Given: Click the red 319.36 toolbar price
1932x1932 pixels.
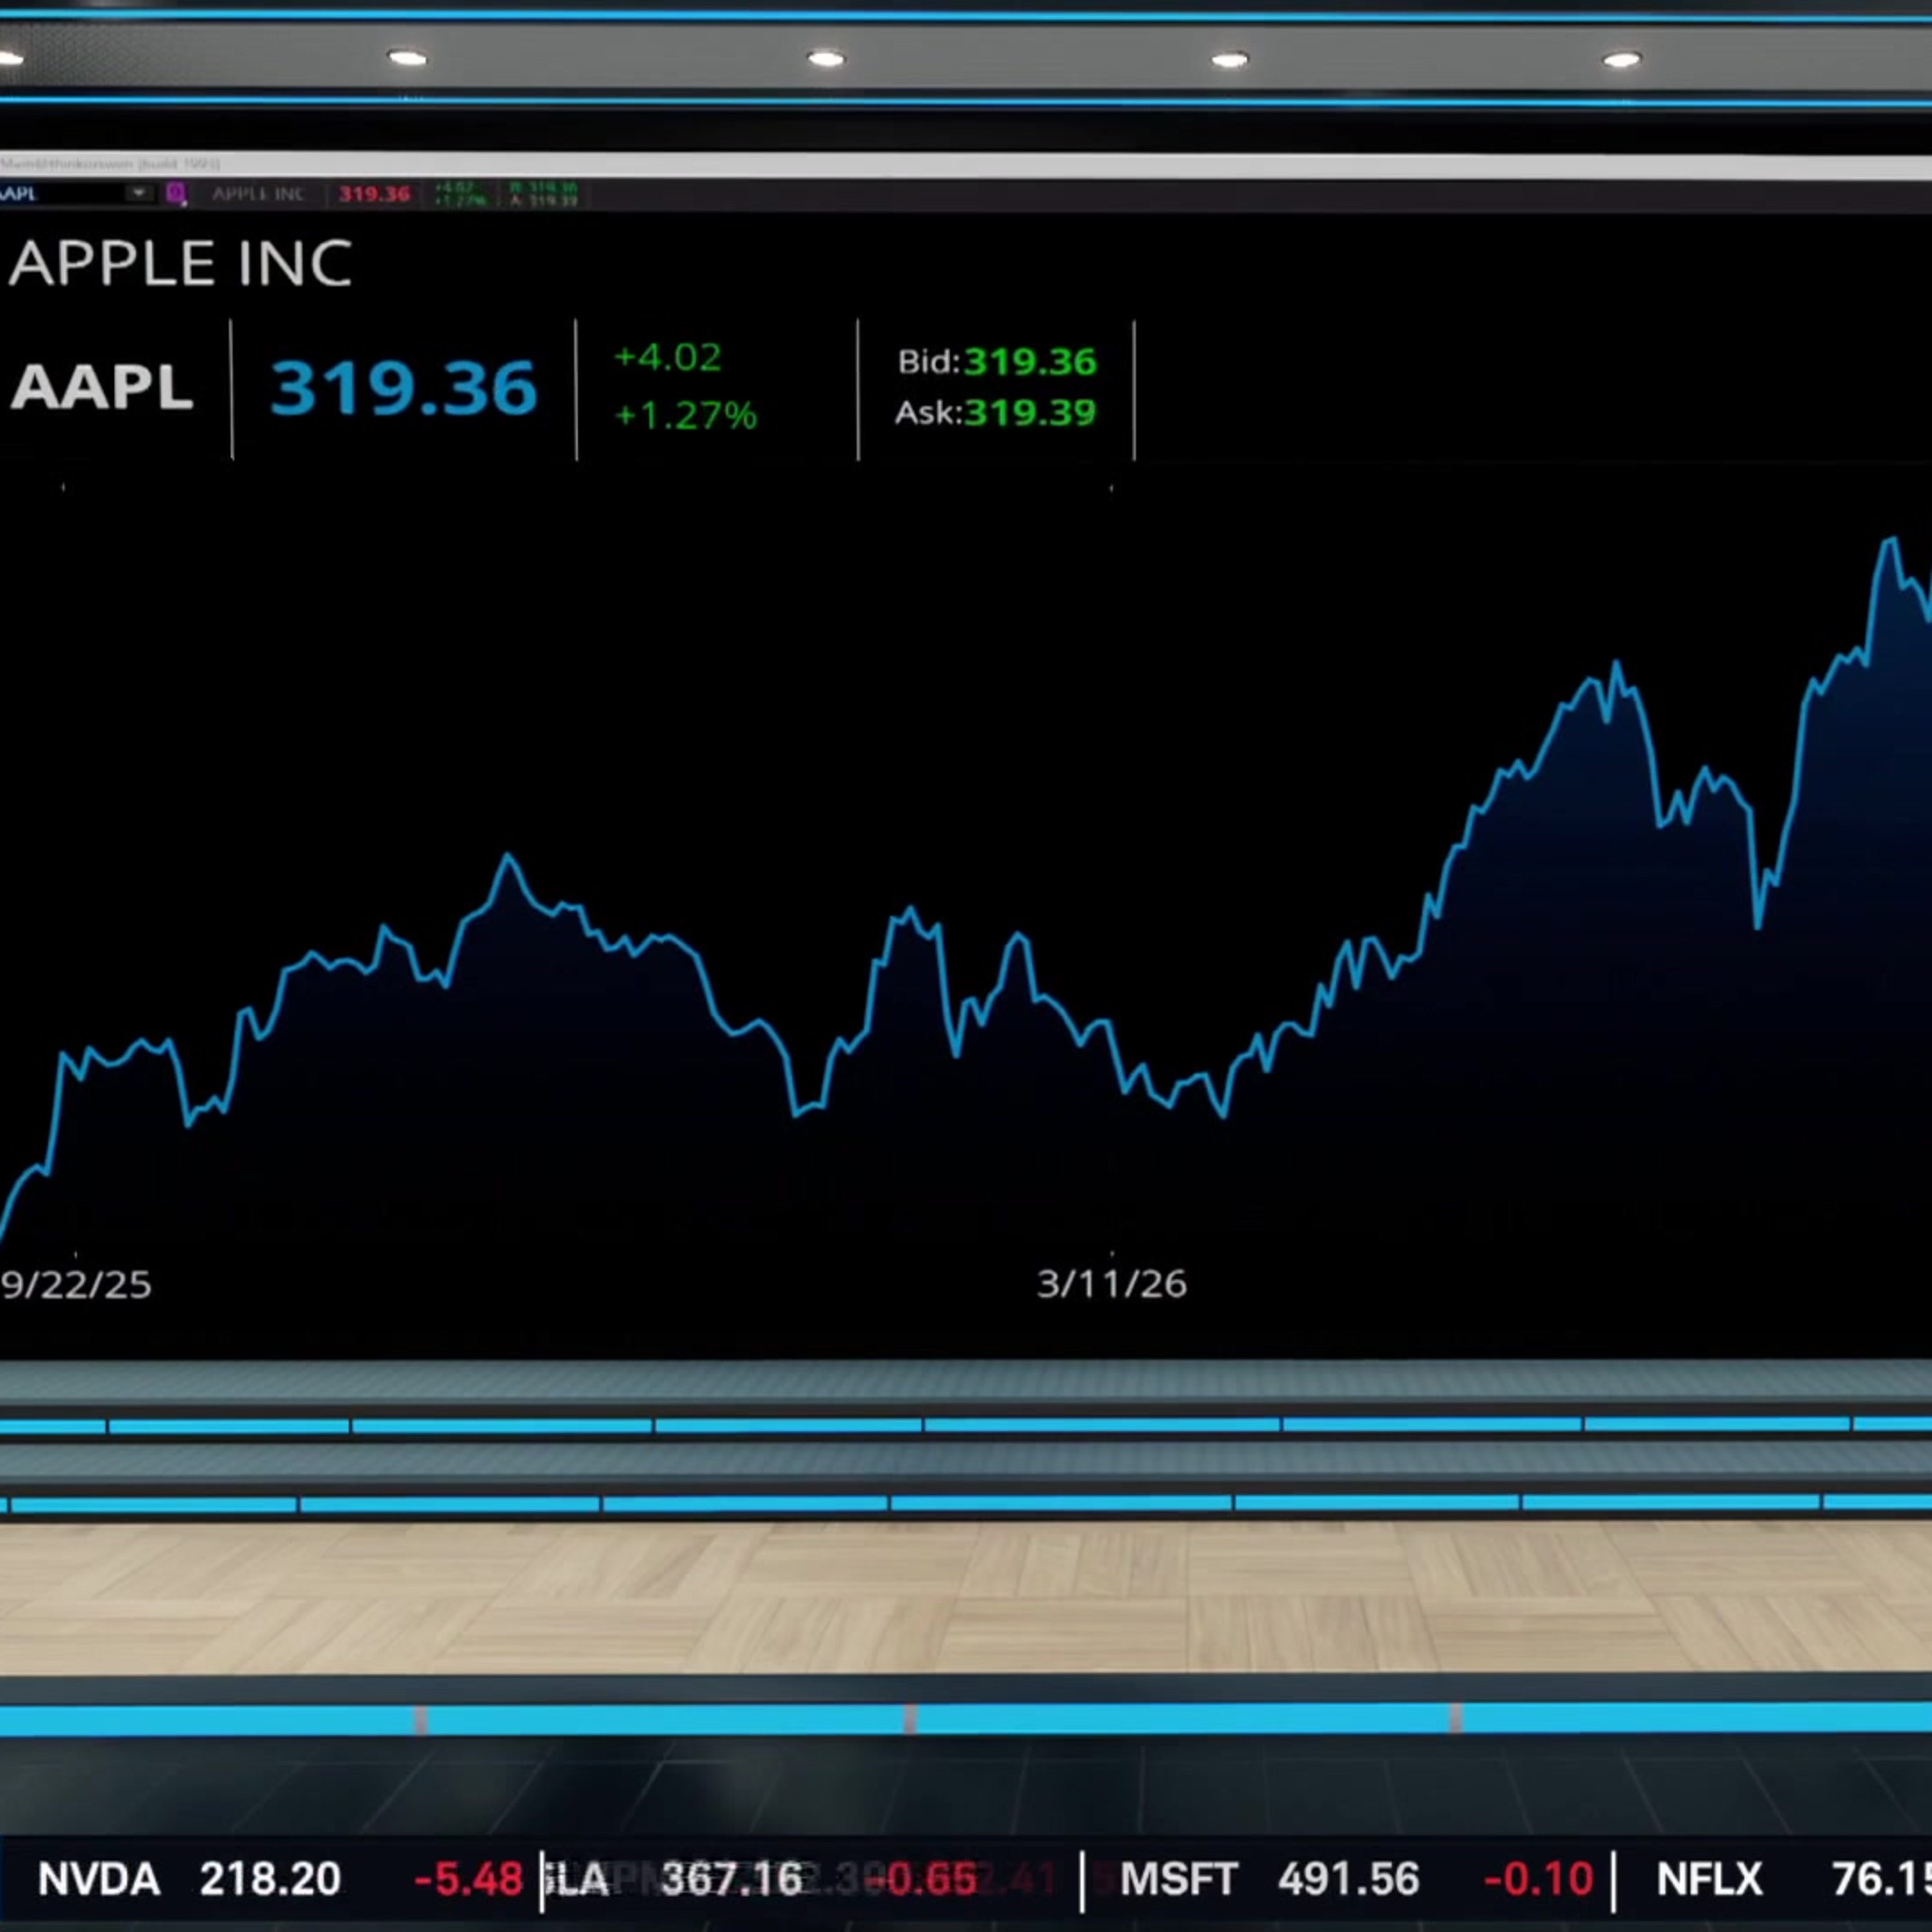Looking at the screenshot, I should pyautogui.click(x=374, y=194).
